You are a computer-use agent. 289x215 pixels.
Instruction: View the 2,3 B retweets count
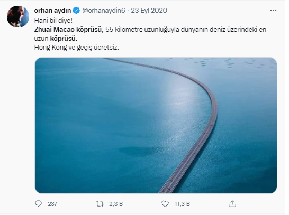(x=116, y=204)
